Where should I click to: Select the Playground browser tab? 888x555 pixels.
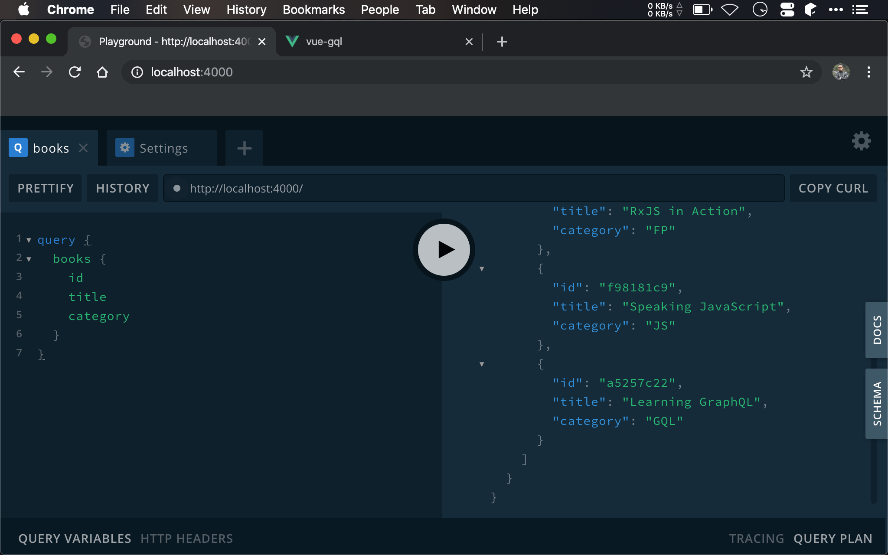[172, 42]
